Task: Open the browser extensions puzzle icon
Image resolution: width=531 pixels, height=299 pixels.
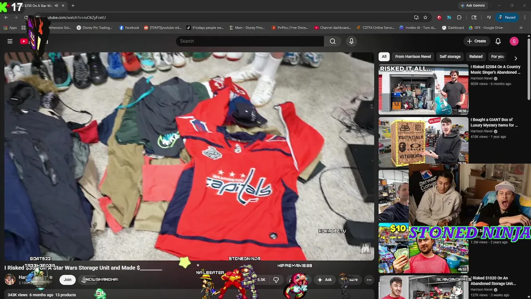Action: click(459, 17)
